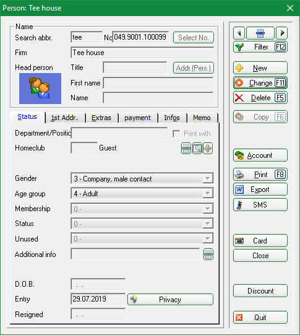Open the Additional info list icon
The image size is (300, 335).
208,255
